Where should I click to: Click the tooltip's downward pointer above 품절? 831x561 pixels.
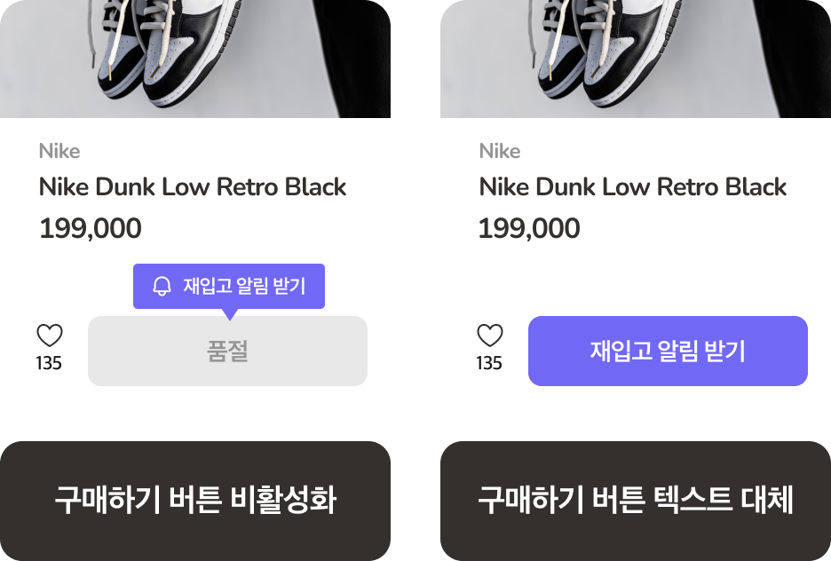[x=230, y=313]
